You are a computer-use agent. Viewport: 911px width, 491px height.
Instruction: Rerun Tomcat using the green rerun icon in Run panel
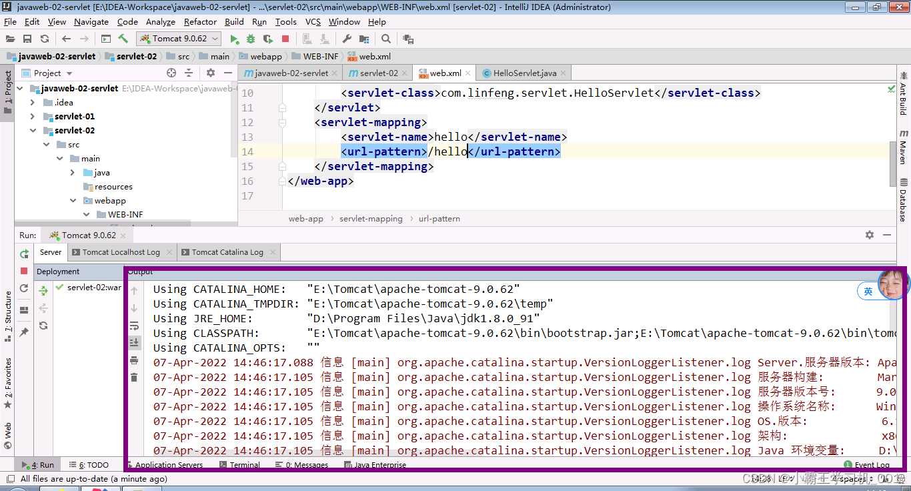click(x=24, y=254)
